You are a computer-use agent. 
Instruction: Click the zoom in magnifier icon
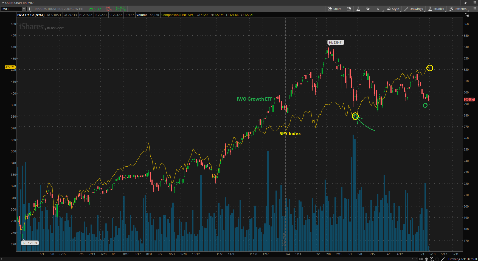(432, 259)
